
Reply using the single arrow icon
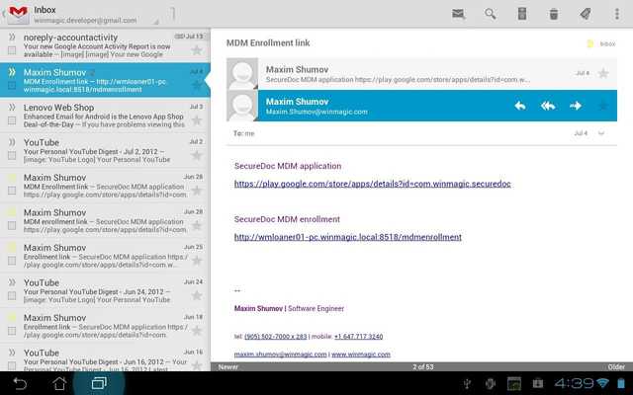[520, 106]
